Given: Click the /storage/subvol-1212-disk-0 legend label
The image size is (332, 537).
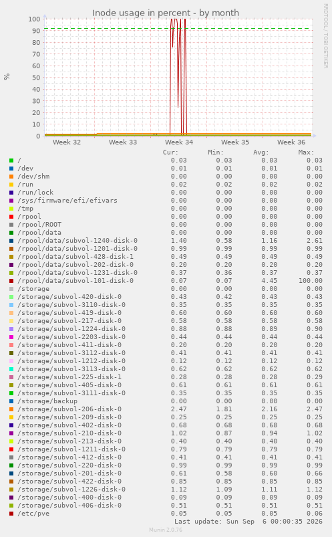Looking at the screenshot, I should pos(71,361).
